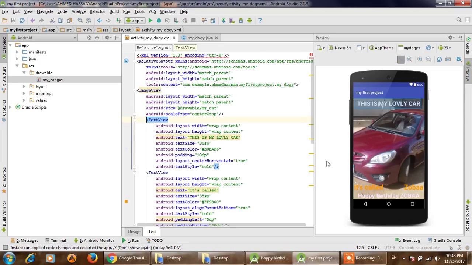Cut selection with the scissors icon
This screenshot has height=265, width=472.
pyautogui.click(x=52, y=21)
